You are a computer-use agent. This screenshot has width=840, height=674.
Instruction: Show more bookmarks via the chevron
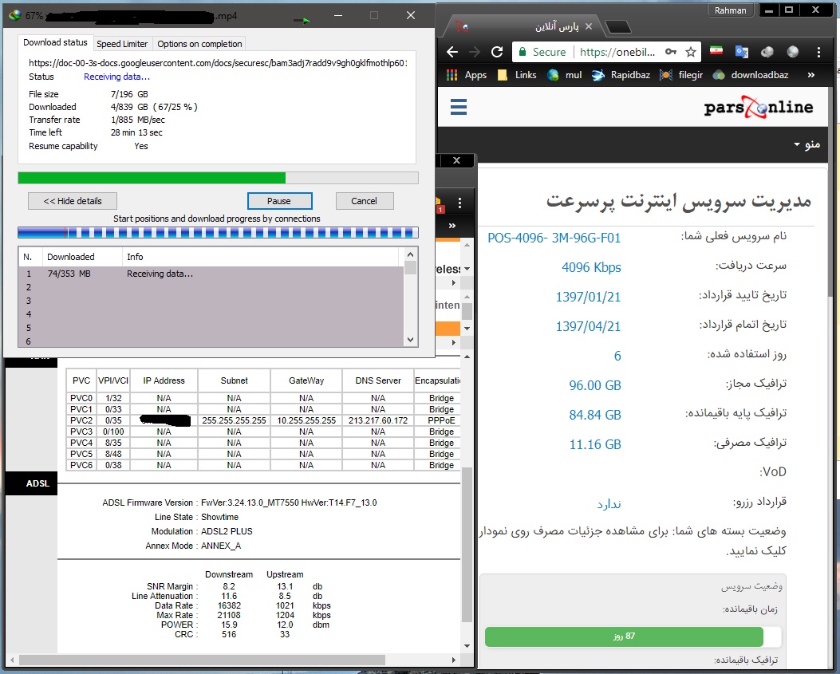[x=811, y=75]
